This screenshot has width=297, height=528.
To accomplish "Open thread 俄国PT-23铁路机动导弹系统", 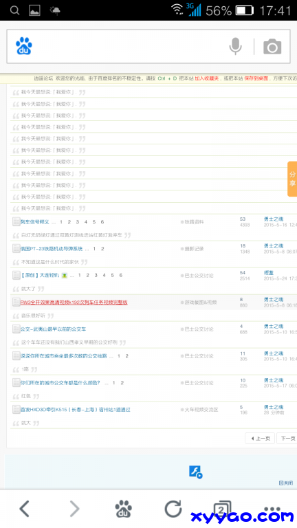I will [52, 249].
